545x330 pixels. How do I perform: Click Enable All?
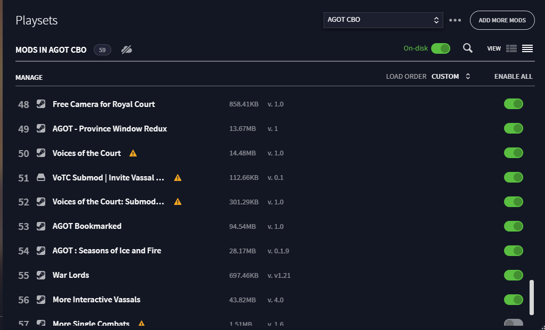514,76
